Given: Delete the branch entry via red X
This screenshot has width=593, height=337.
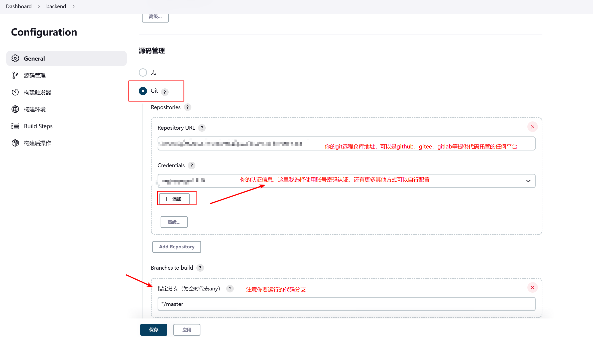Looking at the screenshot, I should tap(532, 288).
